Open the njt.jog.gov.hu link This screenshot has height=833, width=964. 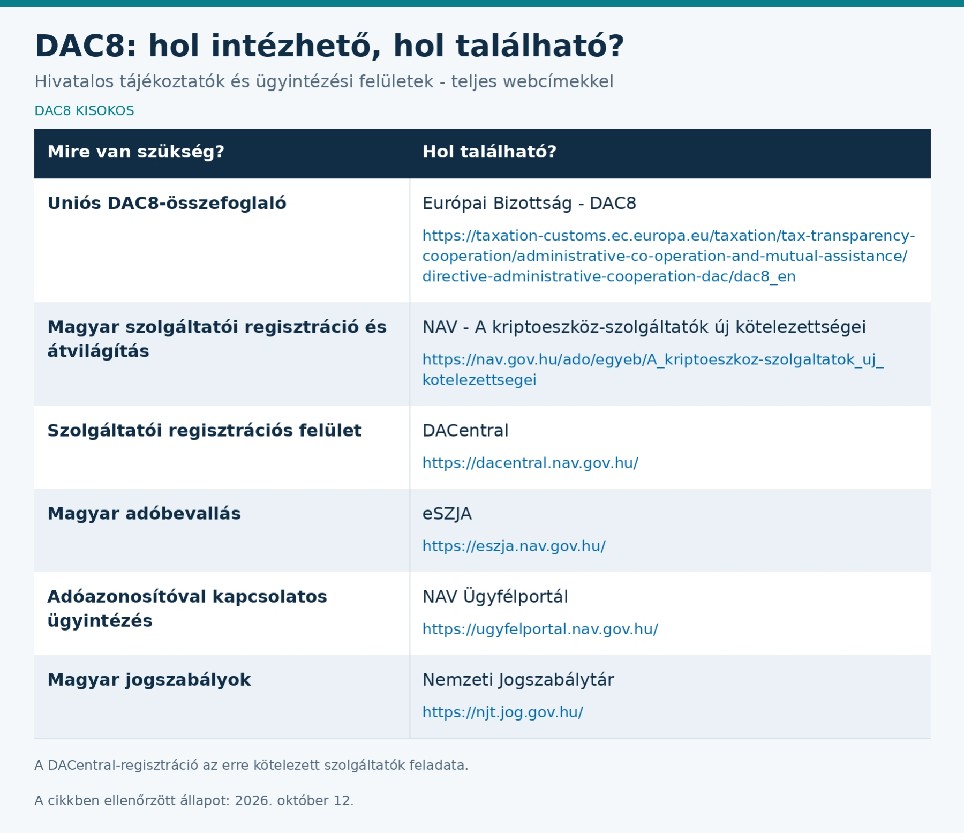(503, 712)
